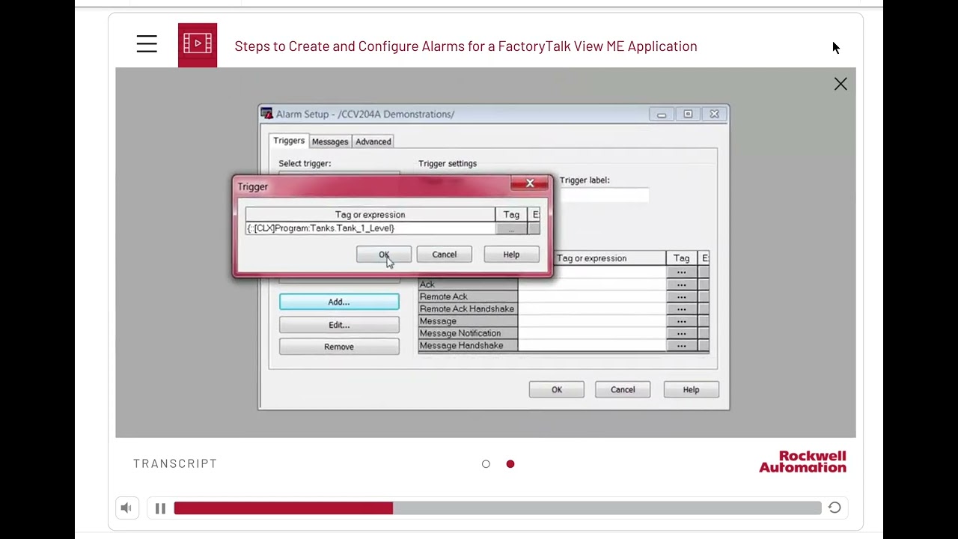The height and width of the screenshot is (539, 958).
Task: Select the Remote Ack Handshake row label
Action: pos(468,308)
